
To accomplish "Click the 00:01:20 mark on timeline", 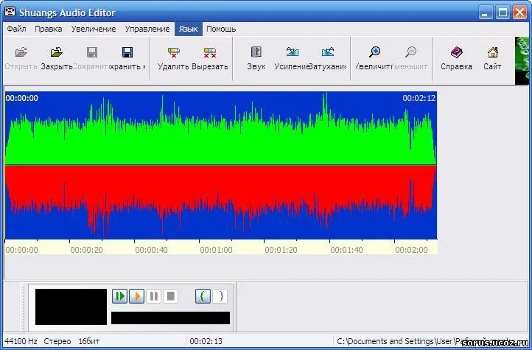I will click(281, 251).
